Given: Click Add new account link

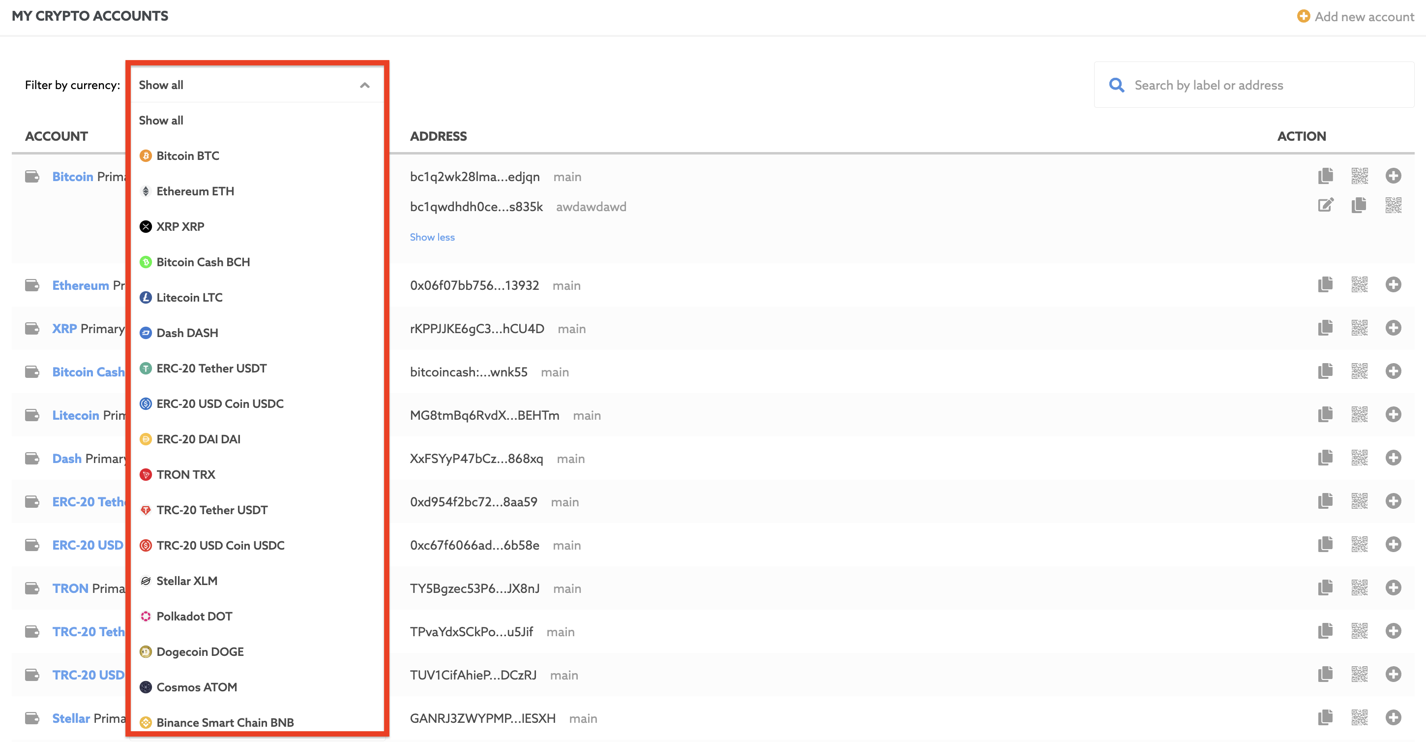Looking at the screenshot, I should pos(1356,17).
